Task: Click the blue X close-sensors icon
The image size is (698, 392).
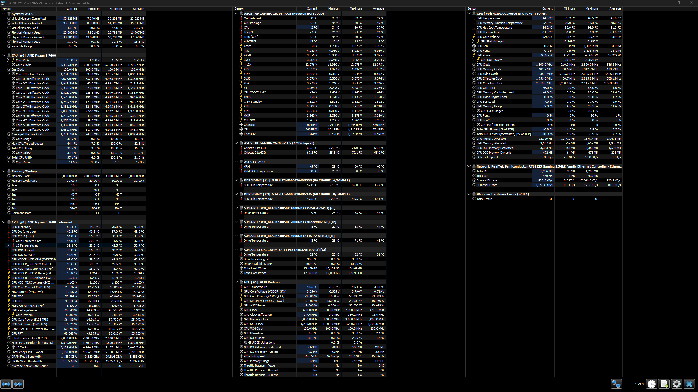Action: tap(689, 384)
